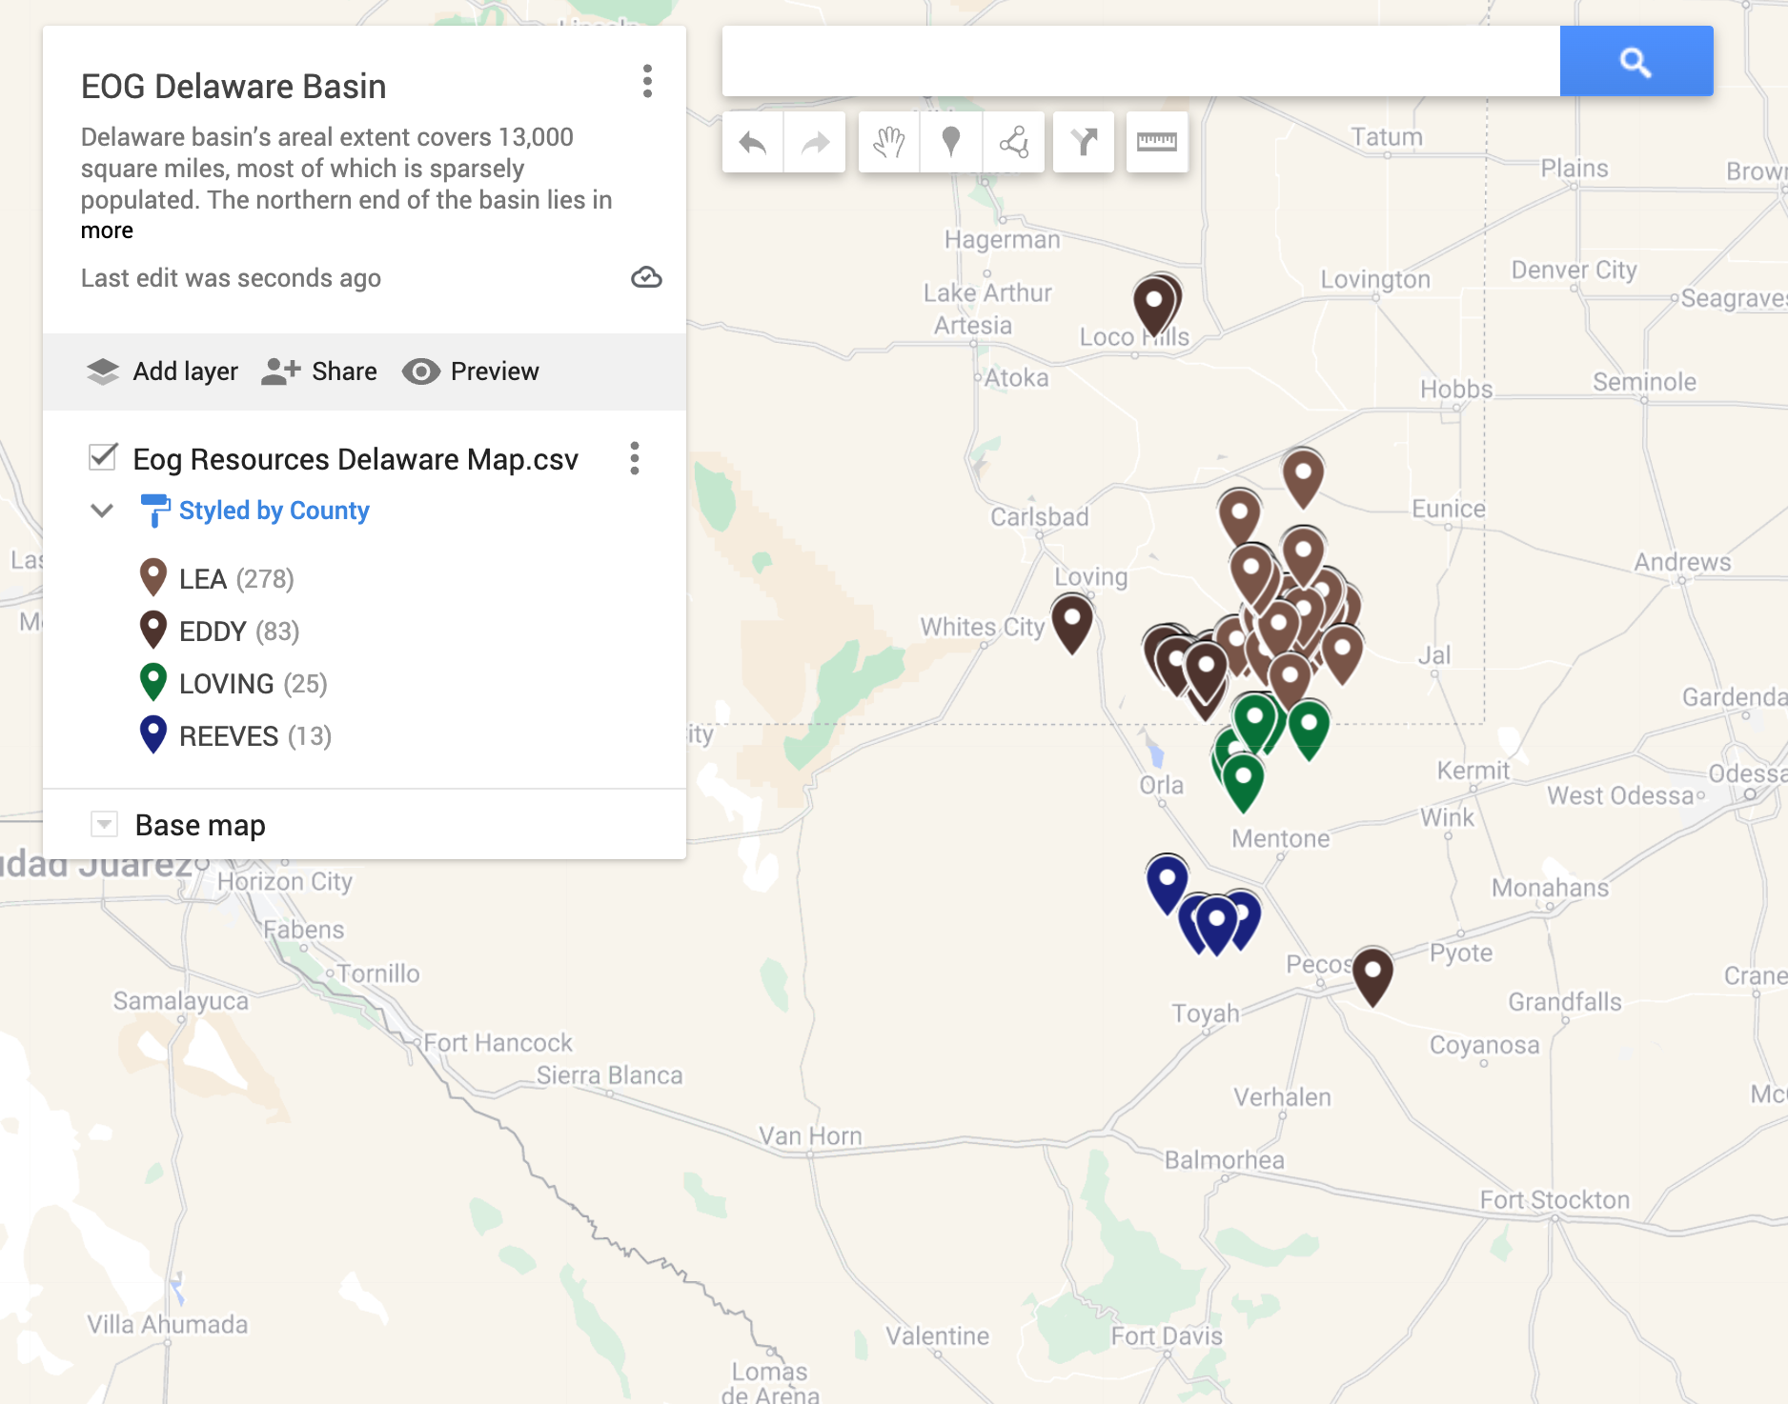Screen dimensions: 1788x1404
Task: Click the cloud save status icon
Action: 646,278
